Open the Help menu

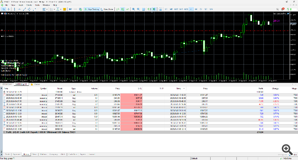click(55, 5)
